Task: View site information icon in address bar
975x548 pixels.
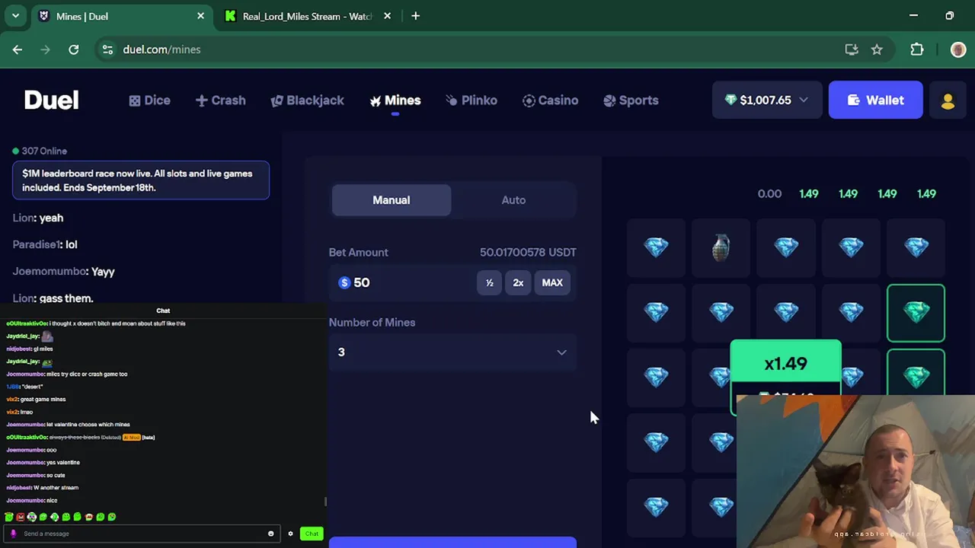Action: 107,49
